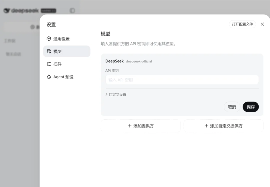Click plus icon in 添加自定义提供方

(x=206, y=126)
